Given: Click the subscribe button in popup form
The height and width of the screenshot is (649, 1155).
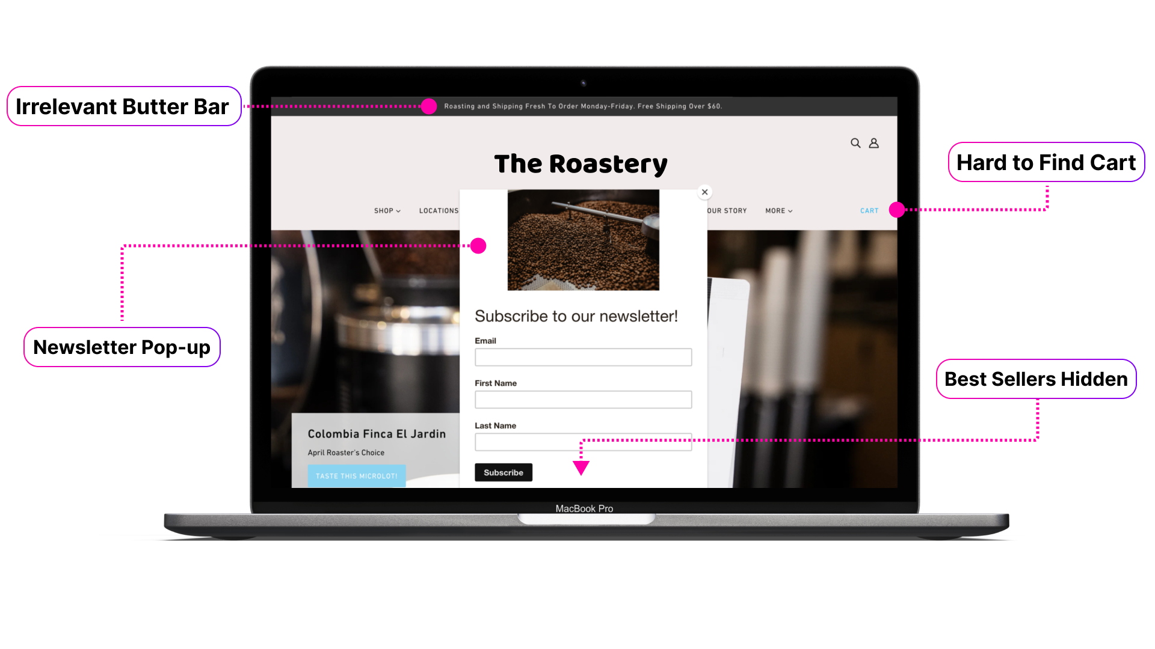Looking at the screenshot, I should 503,472.
